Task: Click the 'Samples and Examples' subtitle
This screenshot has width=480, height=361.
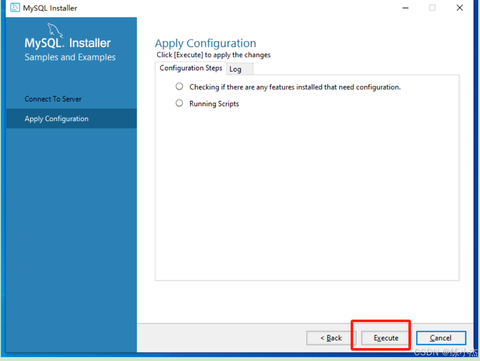Action: tap(70, 57)
